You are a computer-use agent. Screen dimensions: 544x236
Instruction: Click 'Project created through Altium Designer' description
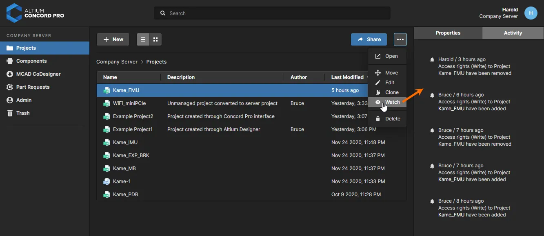pyautogui.click(x=214, y=129)
